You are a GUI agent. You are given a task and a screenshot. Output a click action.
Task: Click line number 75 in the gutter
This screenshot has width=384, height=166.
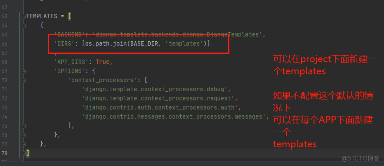click(x=4, y=126)
